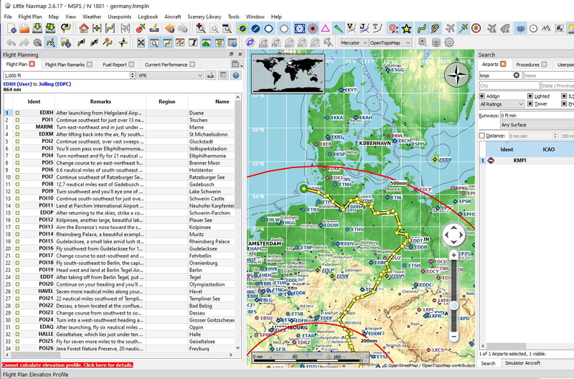Viewport: 574px width, 379px height.
Task: Toggle soft runway airports (blue slash icon)
Action: coord(255,28)
